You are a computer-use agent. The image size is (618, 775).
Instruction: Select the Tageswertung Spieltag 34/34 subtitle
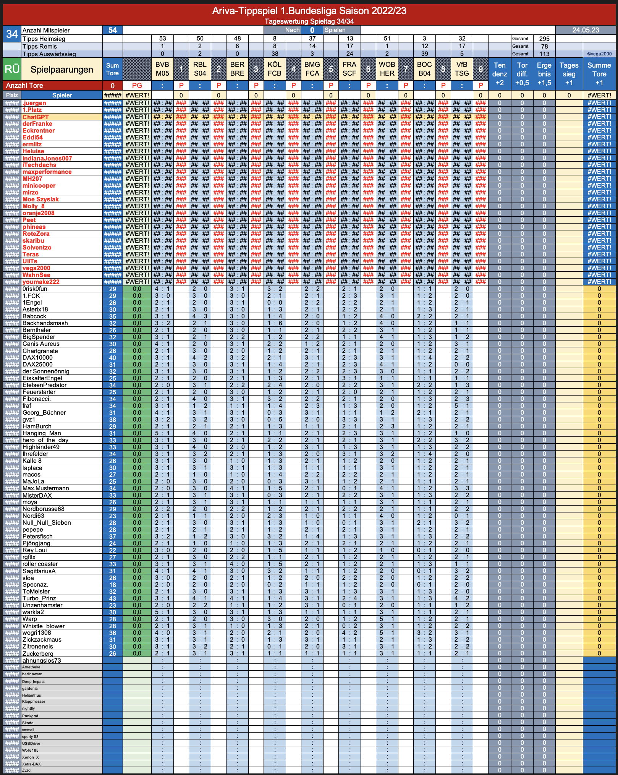309,21
